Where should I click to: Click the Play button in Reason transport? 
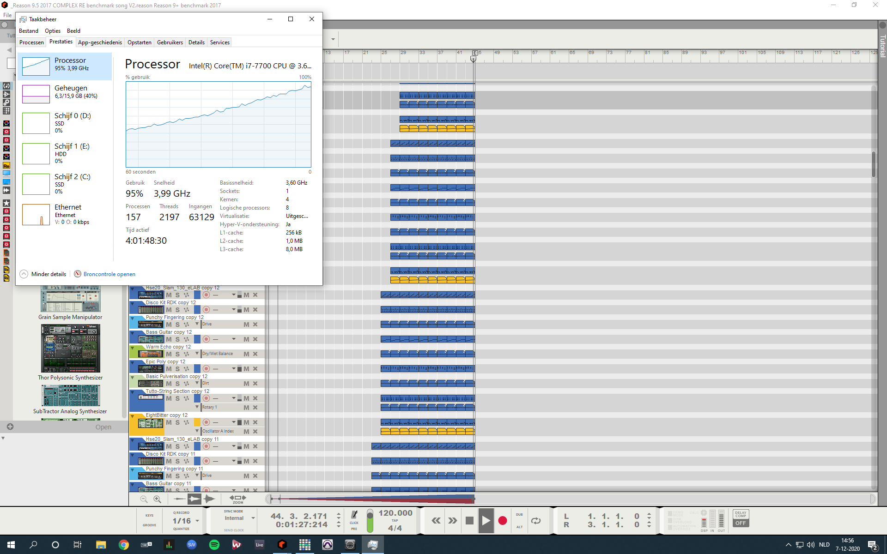[x=486, y=521]
